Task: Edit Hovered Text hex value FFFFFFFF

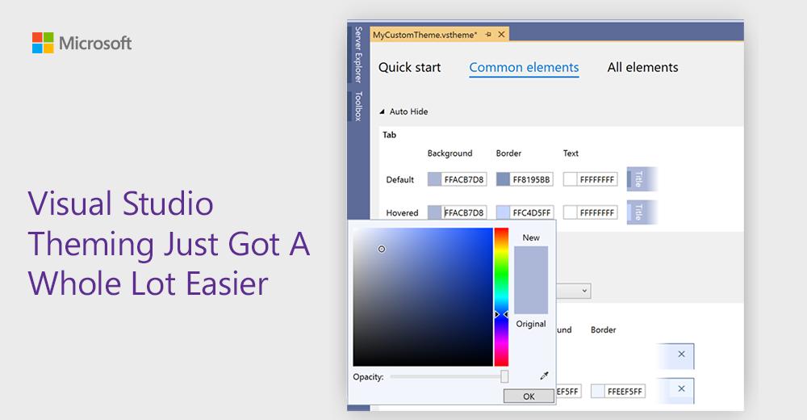Action: point(597,212)
